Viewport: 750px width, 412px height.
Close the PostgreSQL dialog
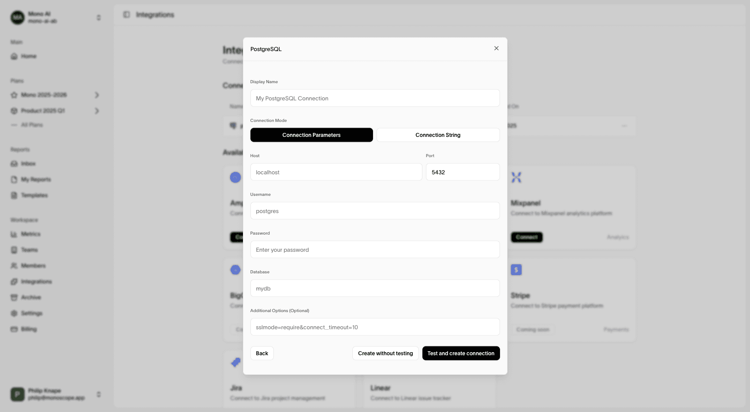coord(496,48)
